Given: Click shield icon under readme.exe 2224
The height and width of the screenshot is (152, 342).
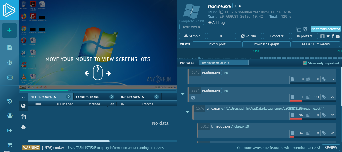Looking at the screenshot, I should tap(193, 98).
